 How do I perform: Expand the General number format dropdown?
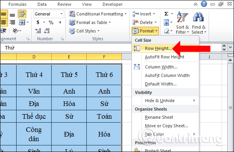(61, 14)
